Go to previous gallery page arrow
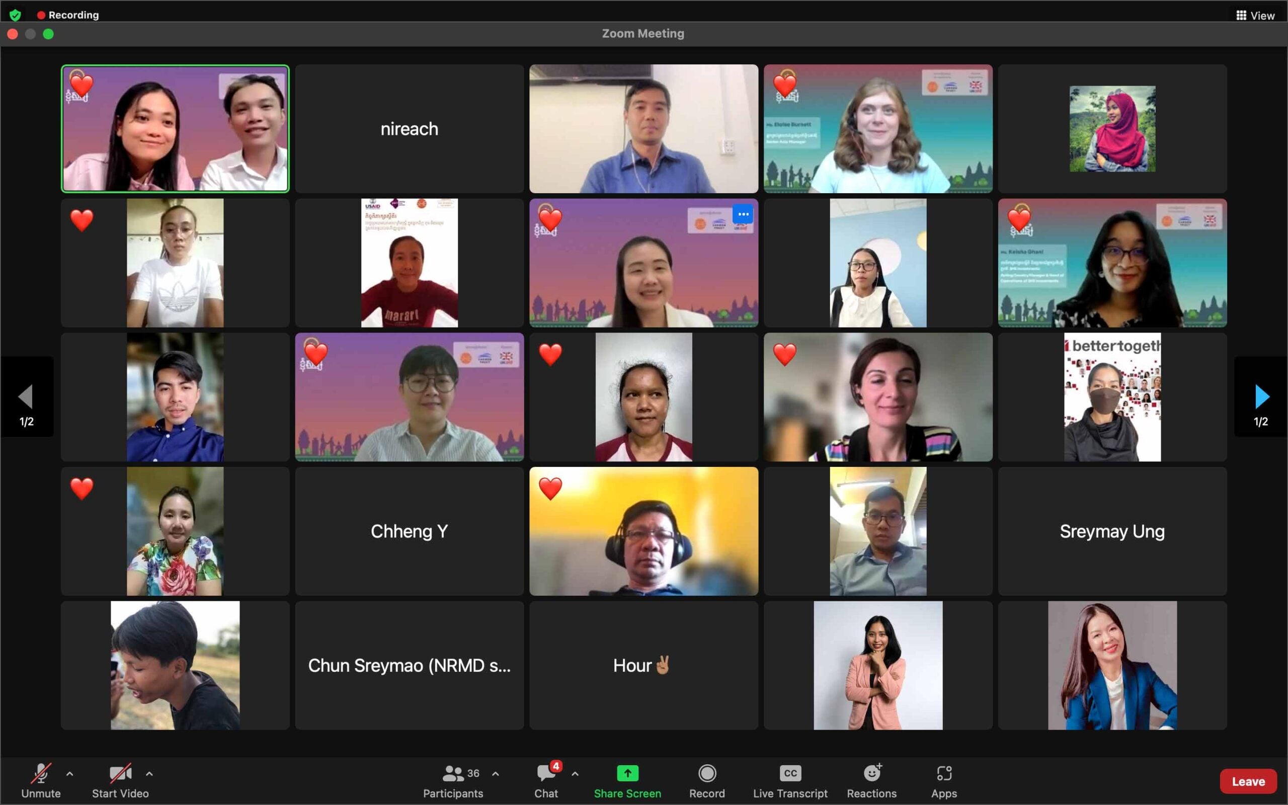Screen dimensions: 1288x805 [27, 396]
